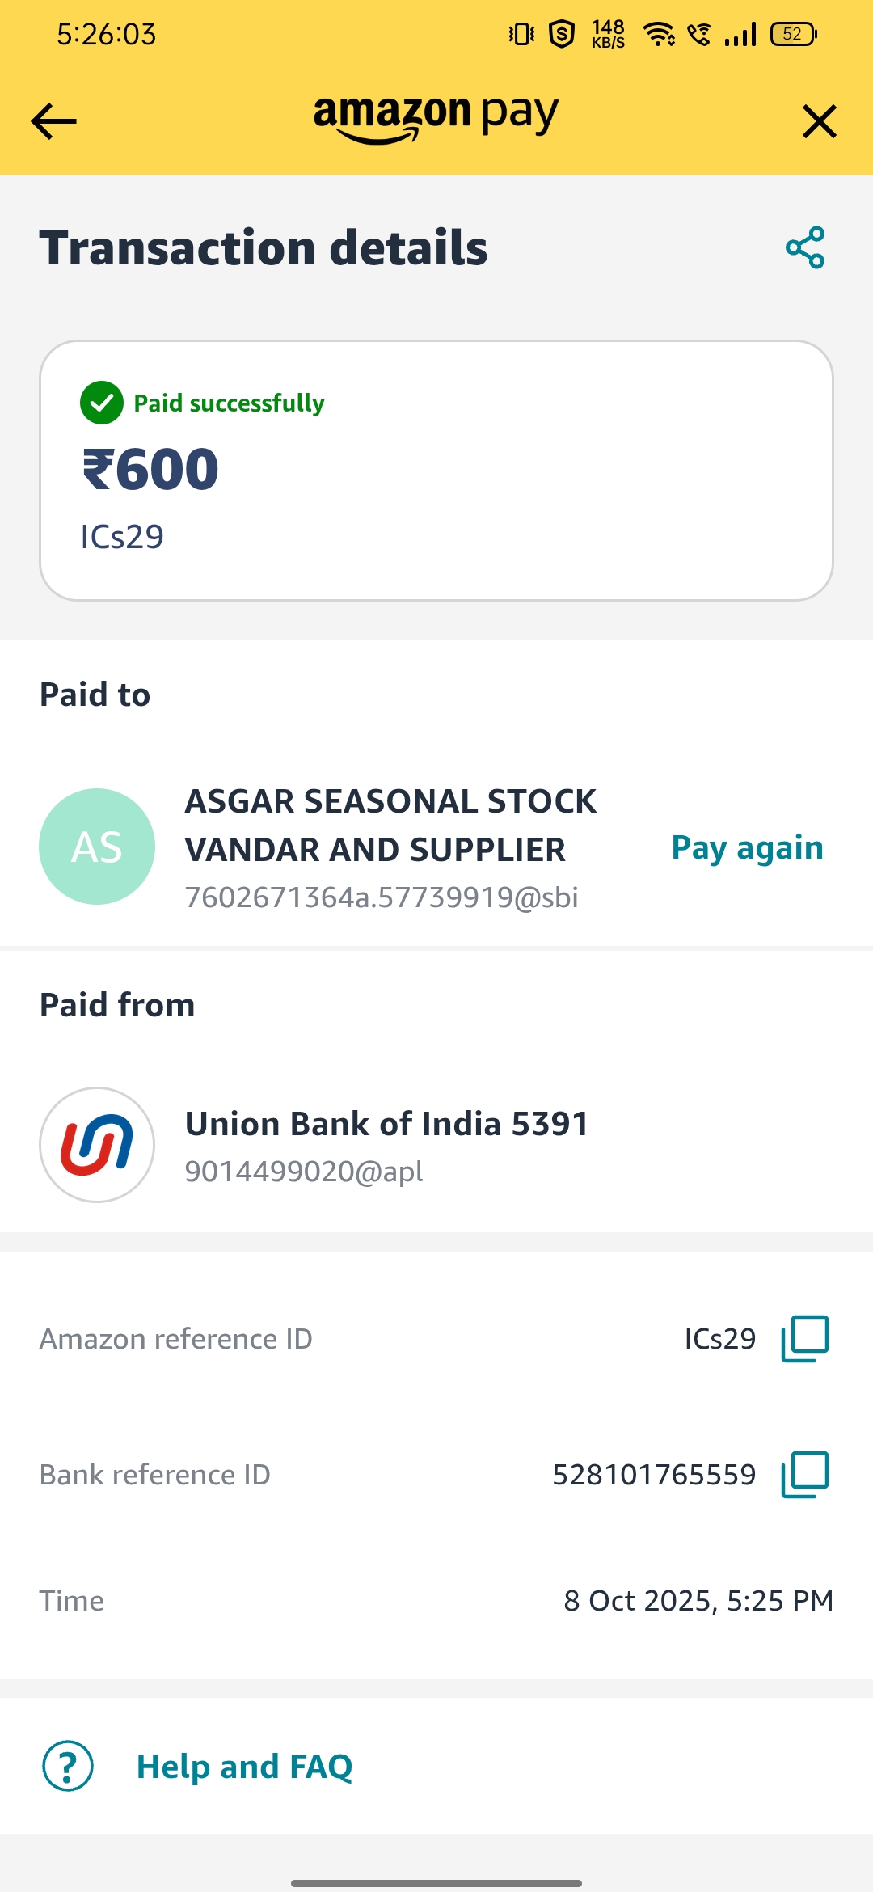The image size is (873, 1892).
Task: Tap the sender UPI ID 9014499020@apl
Action: pyautogui.click(x=304, y=1171)
